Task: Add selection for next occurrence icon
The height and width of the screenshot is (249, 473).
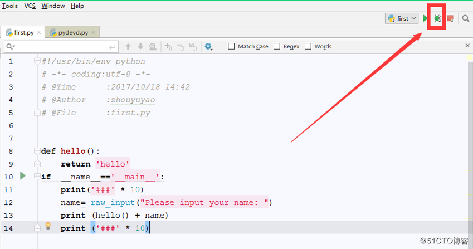Action: [168, 46]
